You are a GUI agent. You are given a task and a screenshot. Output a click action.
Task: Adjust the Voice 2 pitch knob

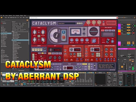click(x=35, y=39)
